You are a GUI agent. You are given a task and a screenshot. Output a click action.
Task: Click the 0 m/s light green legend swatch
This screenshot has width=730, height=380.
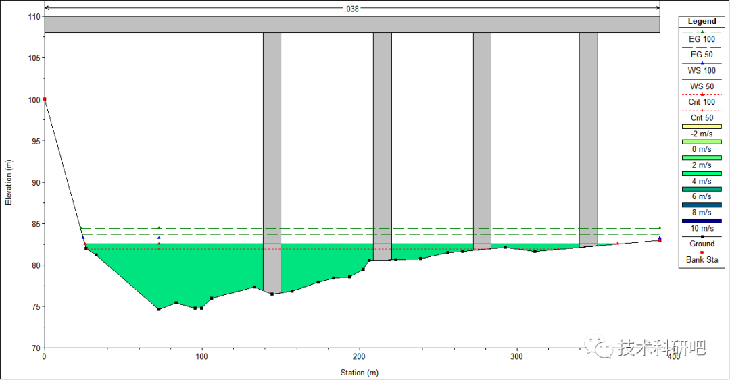click(702, 142)
